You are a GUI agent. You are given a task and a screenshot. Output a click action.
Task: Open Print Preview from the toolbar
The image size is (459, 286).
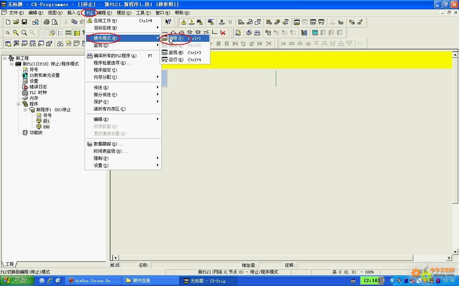55,22
